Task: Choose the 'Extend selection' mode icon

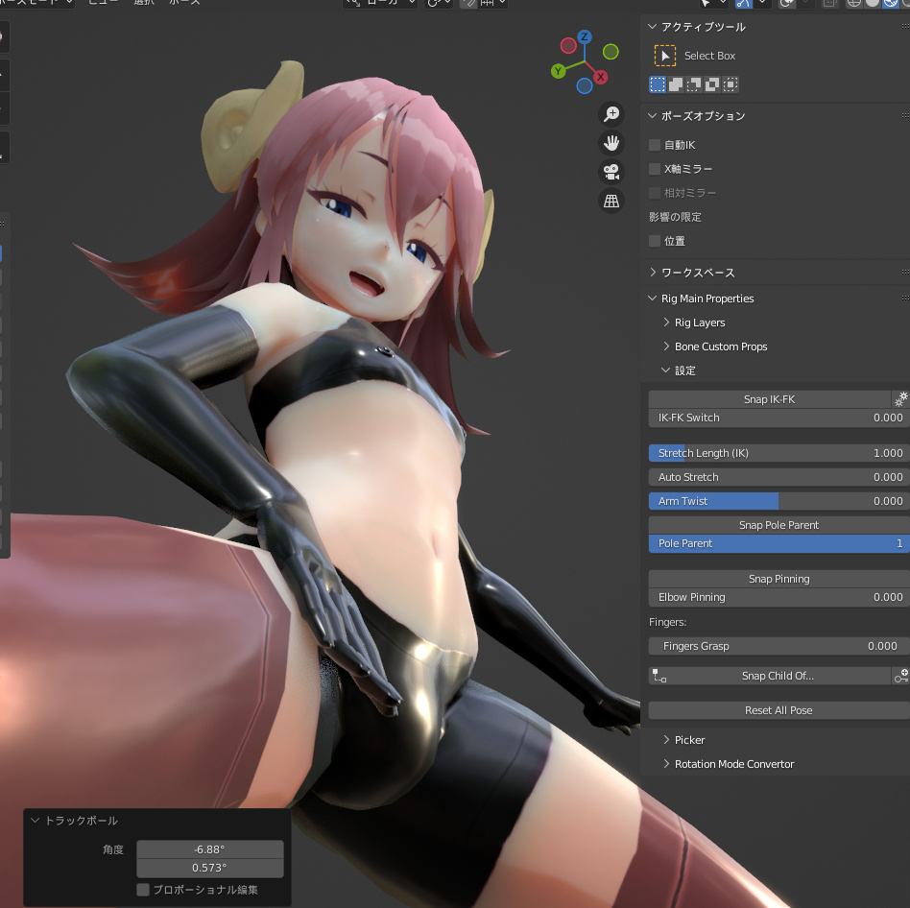Action: [676, 84]
